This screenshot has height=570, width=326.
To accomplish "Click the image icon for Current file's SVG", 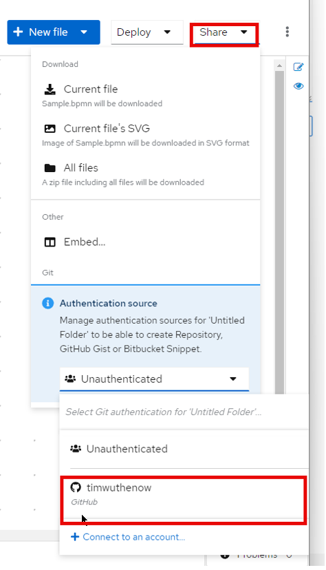I will click(50, 129).
